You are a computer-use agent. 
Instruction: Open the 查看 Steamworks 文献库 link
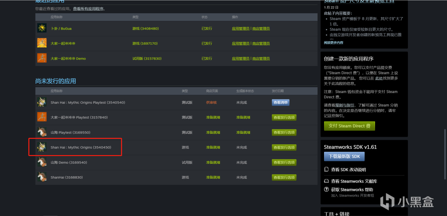[354, 181]
